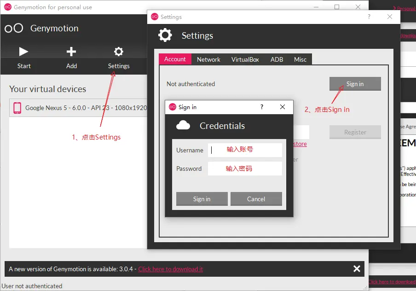Click the Genymotion icon in Settings dialog title
Viewport: 416px width, 291px height.
coord(155,17)
